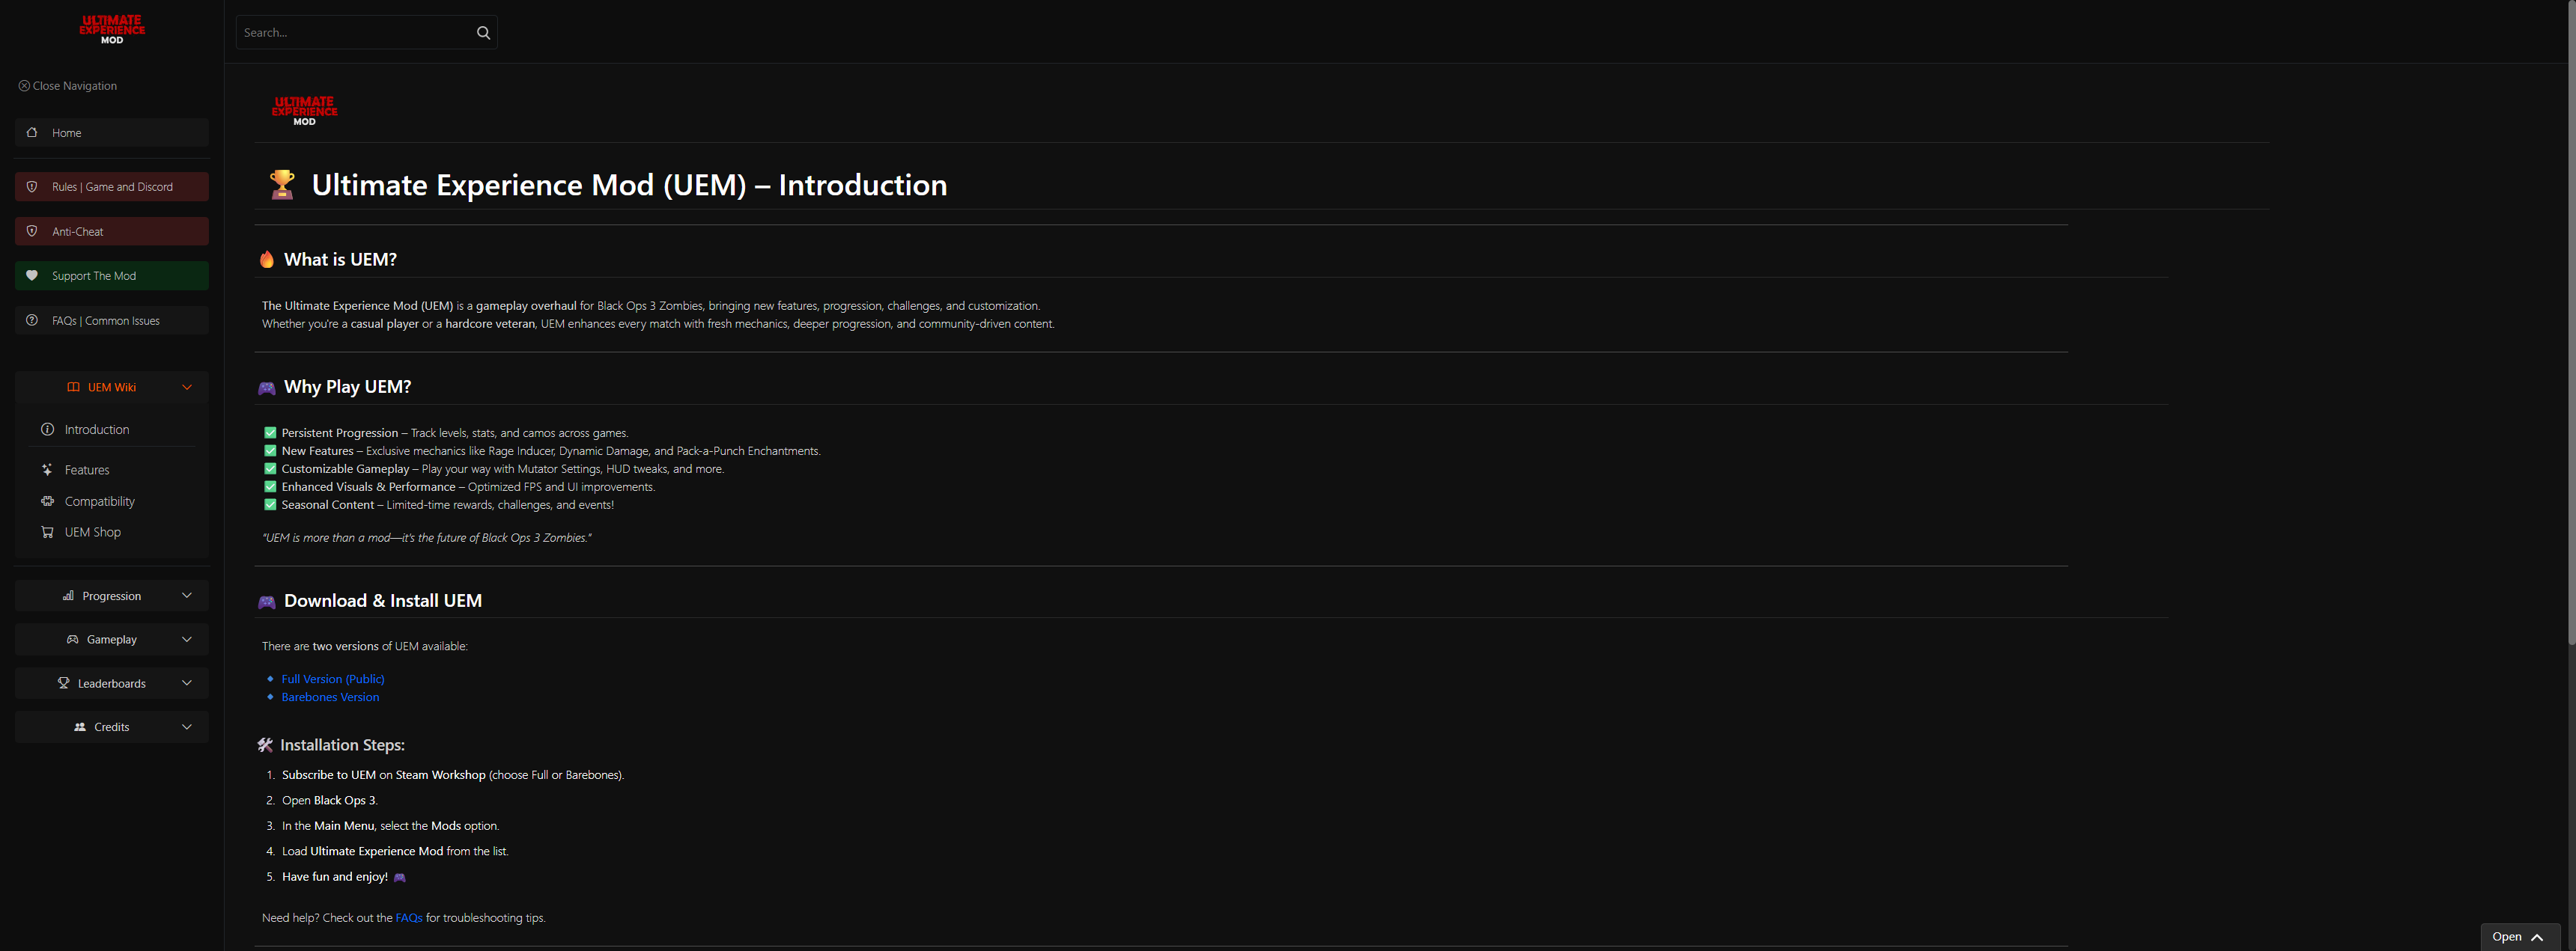Close the navigation sidebar
The width and height of the screenshot is (2576, 951).
(68, 86)
